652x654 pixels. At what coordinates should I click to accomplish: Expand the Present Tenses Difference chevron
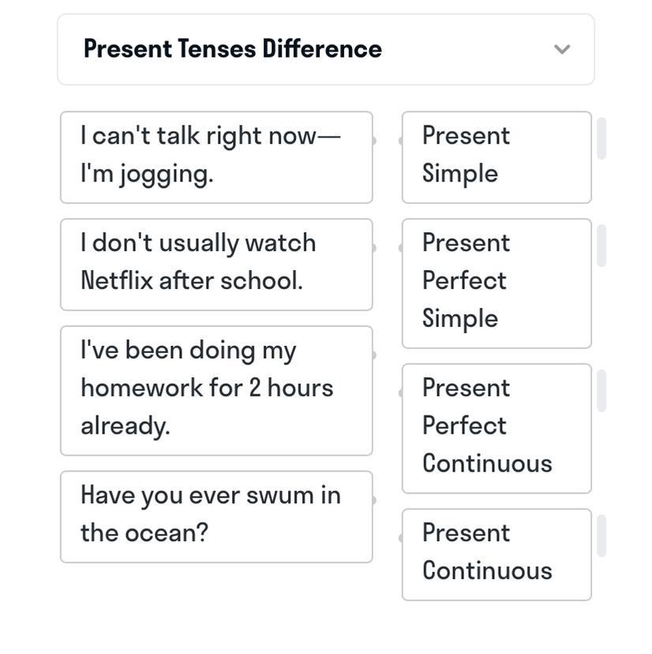[562, 49]
